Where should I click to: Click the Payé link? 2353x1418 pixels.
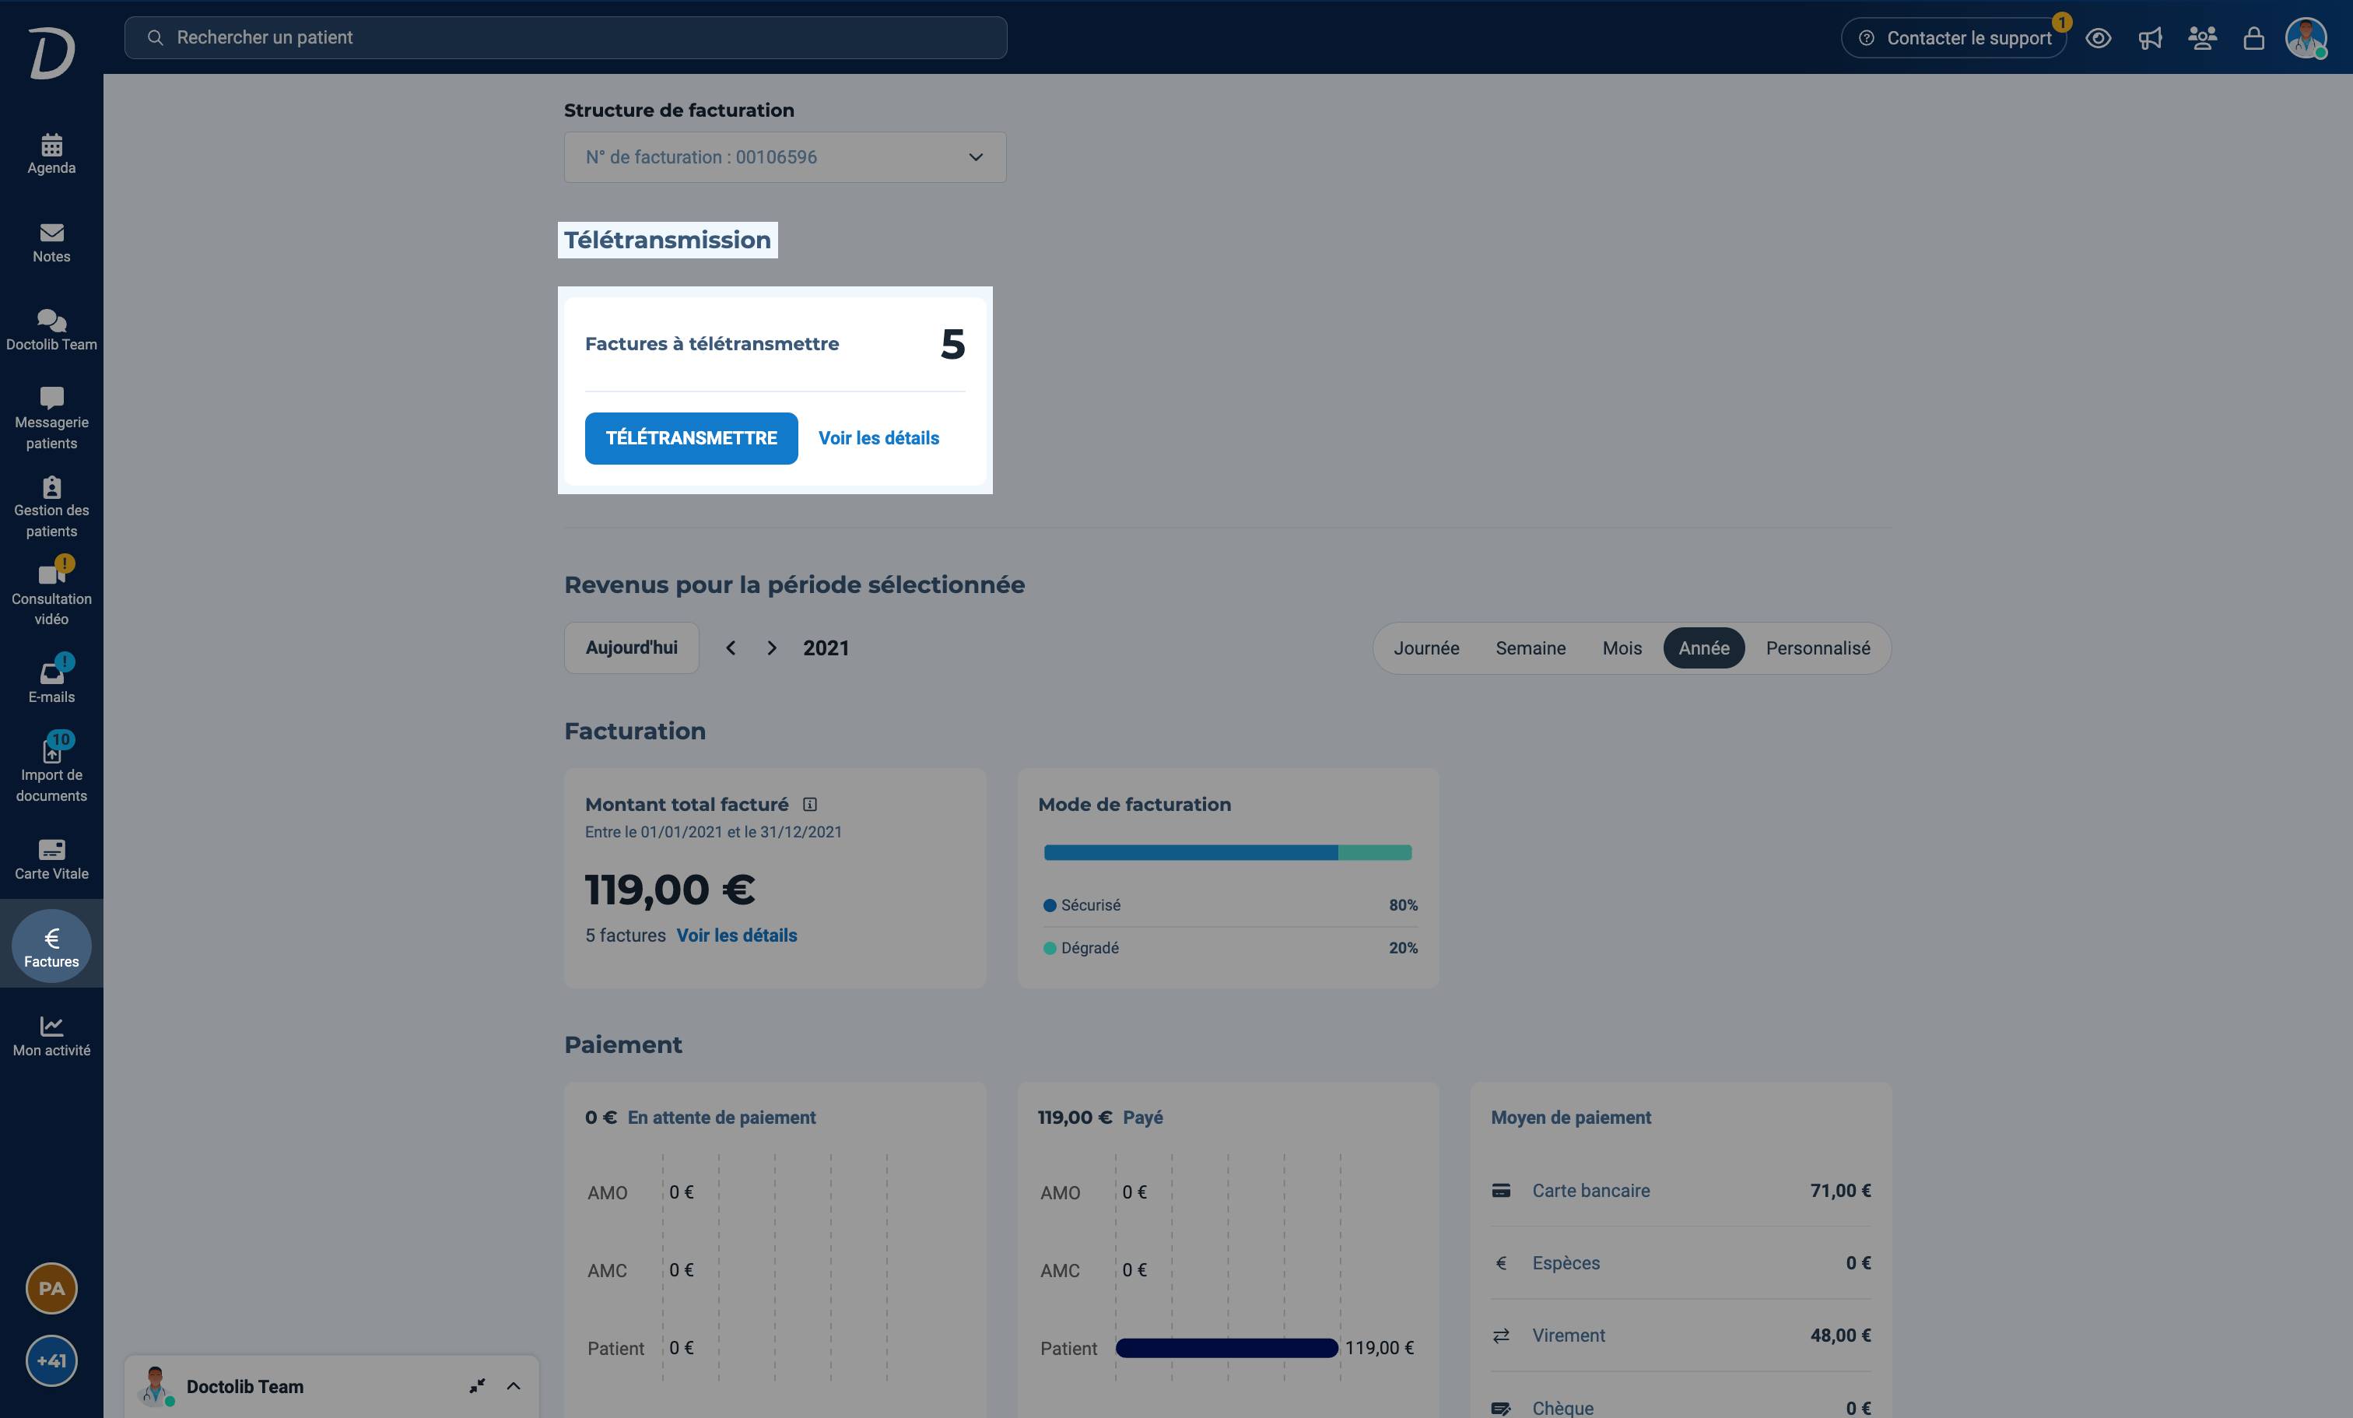coord(1142,1118)
